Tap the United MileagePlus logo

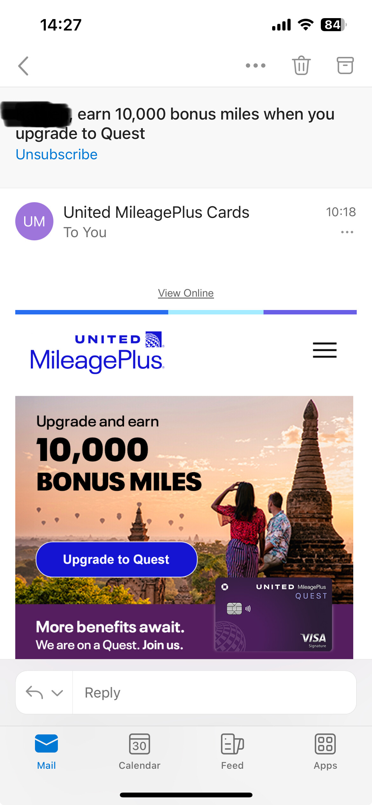click(x=97, y=352)
